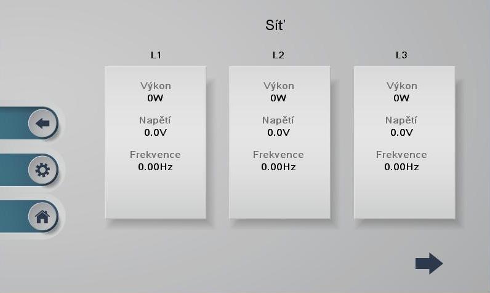Viewport: 490px width, 293px height.
Task: Select the L2 phase panel
Action: click(x=279, y=143)
